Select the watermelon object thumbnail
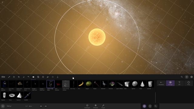 click(x=89, y=84)
